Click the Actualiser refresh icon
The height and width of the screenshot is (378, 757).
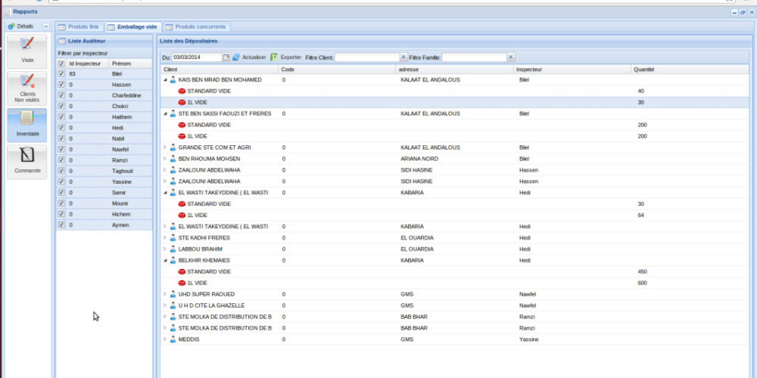236,57
